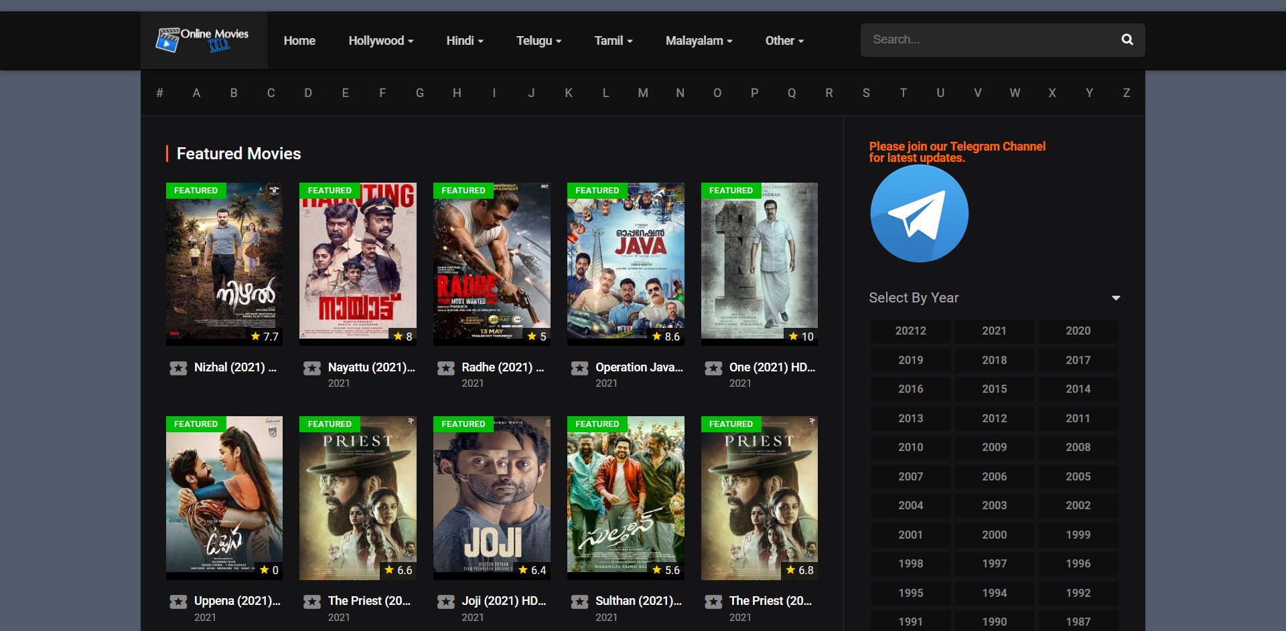The image size is (1286, 631).
Task: Filter movies by the # symbol
Action: pyautogui.click(x=159, y=93)
